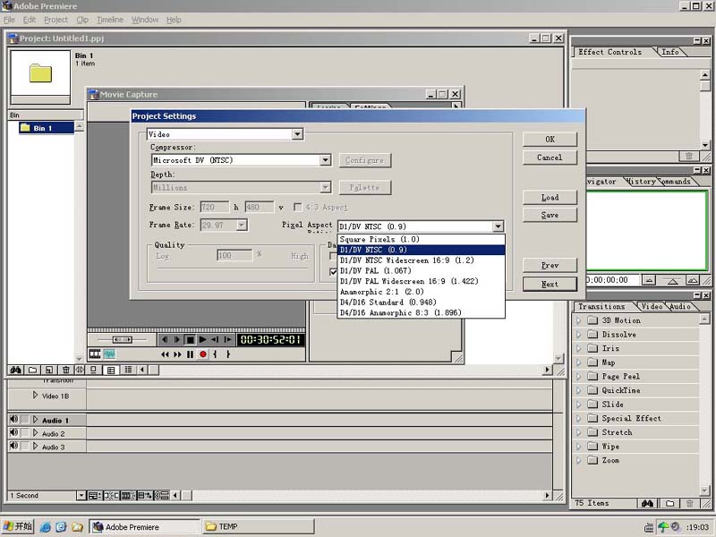This screenshot has width=716, height=537.
Task: Select D1/DV PAL (1.067) option
Action: (421, 271)
